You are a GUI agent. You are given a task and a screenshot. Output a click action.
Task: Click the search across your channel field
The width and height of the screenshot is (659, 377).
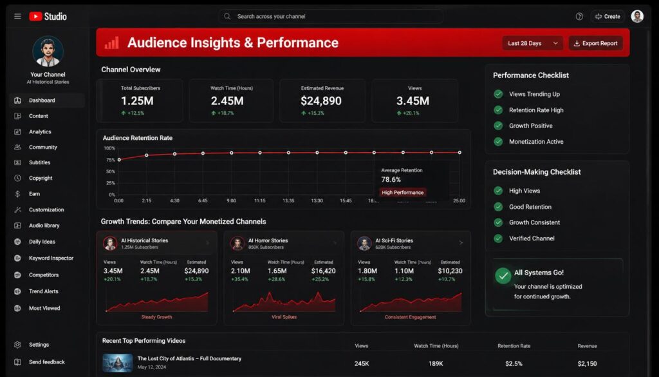click(330, 16)
